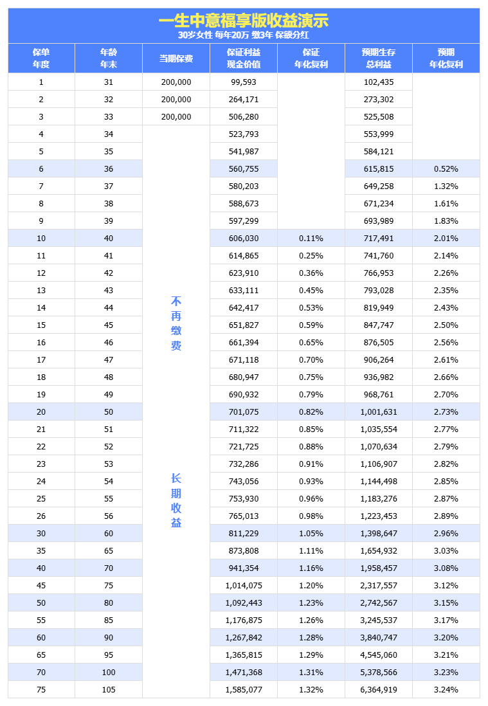Click the 保单年度 column header
This screenshot has height=706, width=488.
pyautogui.click(x=41, y=58)
